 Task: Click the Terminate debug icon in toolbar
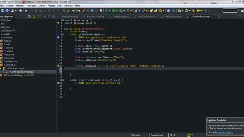click(40, 11)
